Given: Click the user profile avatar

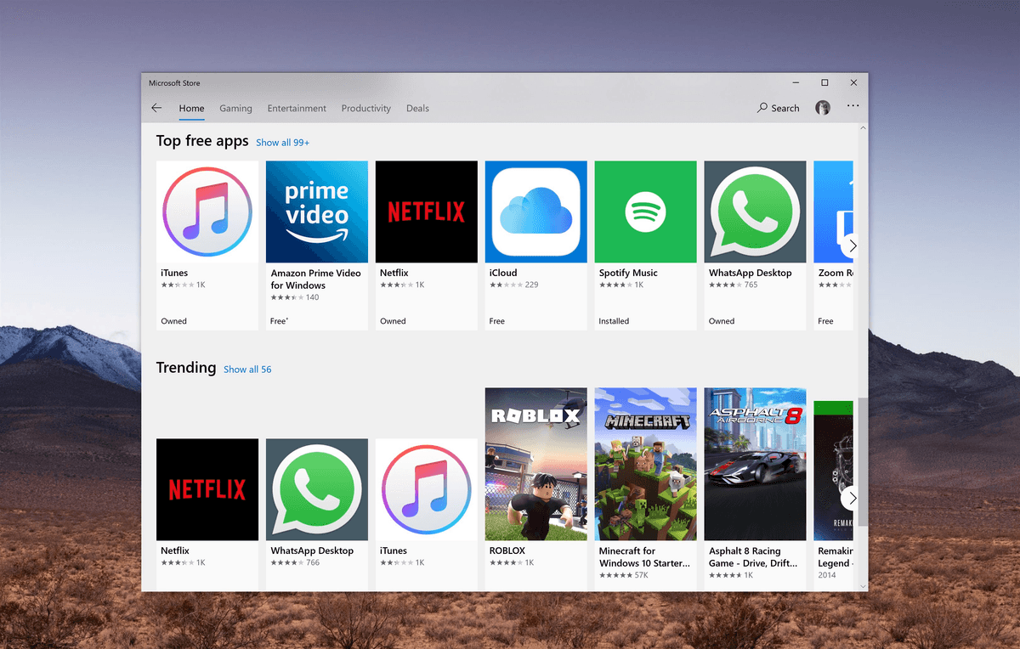Looking at the screenshot, I should click(x=823, y=107).
